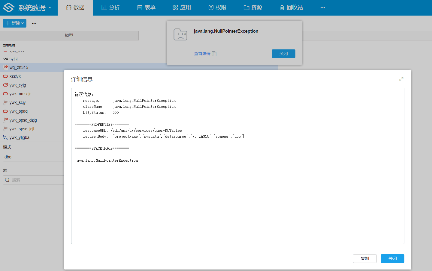This screenshot has width=432, height=271.
Task: Select the ywk_cyjg data source
Action: coord(18,85)
